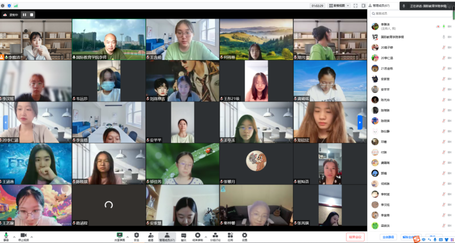
Task: Click the Invite icon in the toolbar
Action: (151, 235)
